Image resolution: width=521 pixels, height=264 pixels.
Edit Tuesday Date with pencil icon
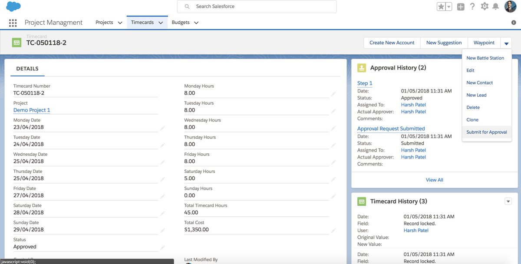pos(162,145)
